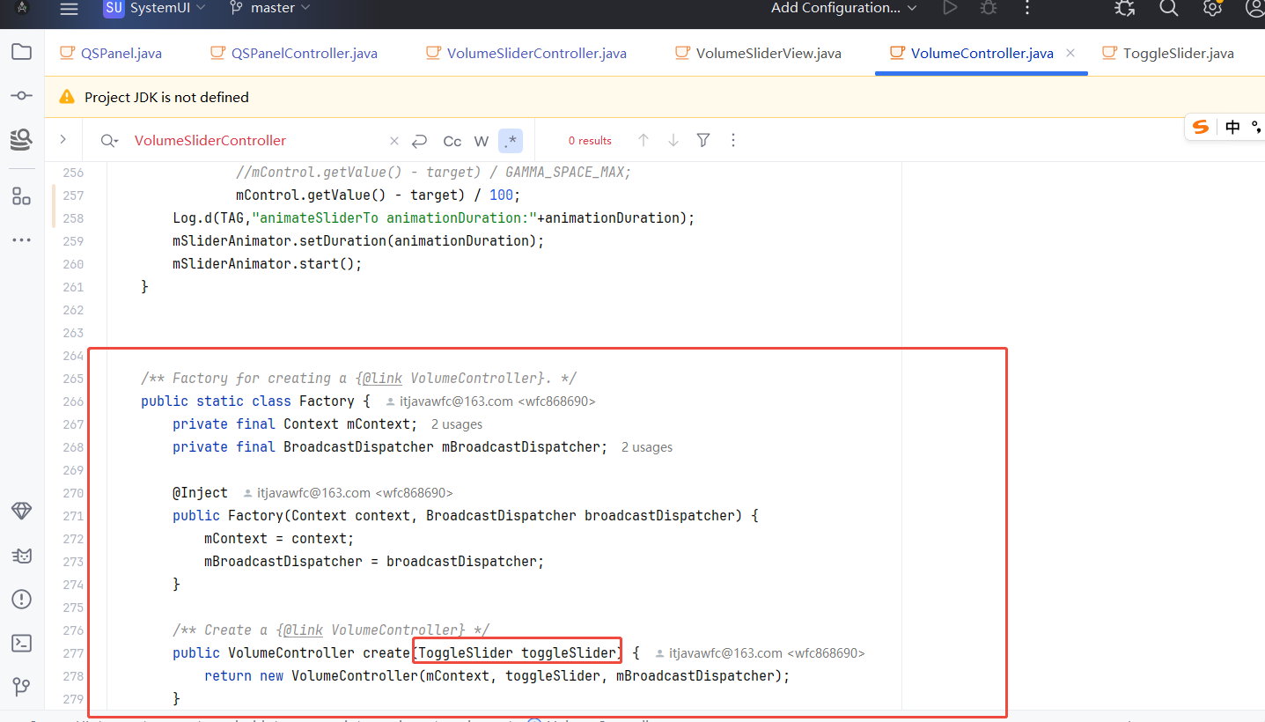The image size is (1265, 722).
Task: Open Add Configuration dropdown
Action: pos(844,8)
